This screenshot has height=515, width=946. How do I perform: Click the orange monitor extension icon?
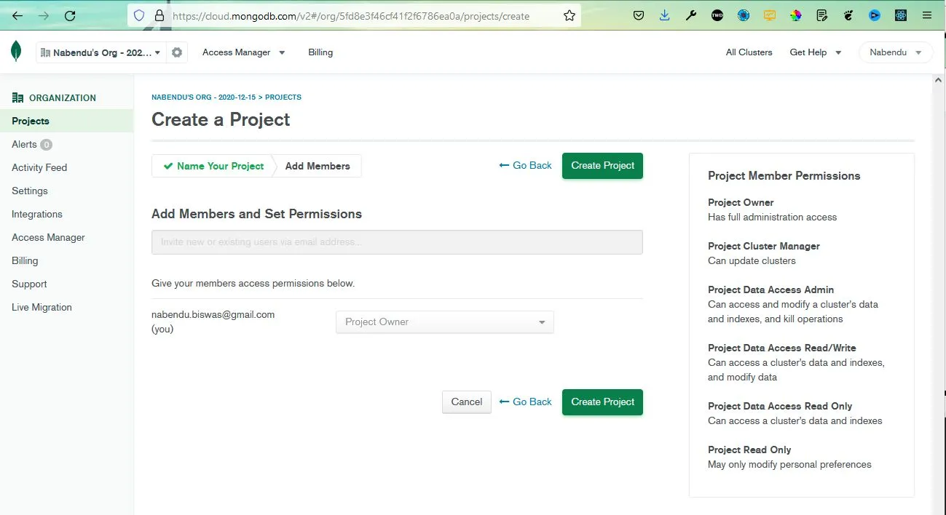pos(770,15)
